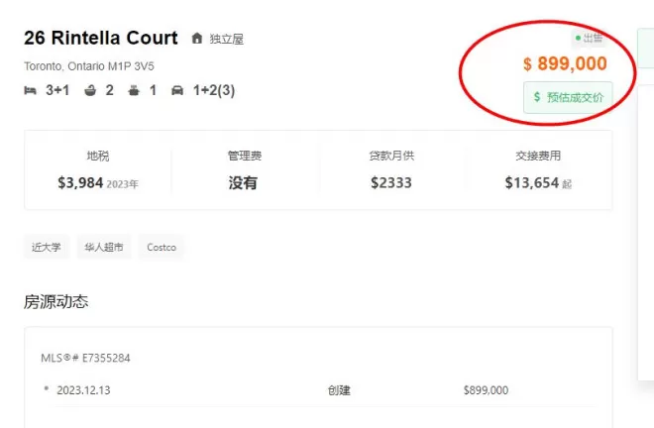Click the 交接费用 $13,654 closing cost cell
This screenshot has height=428, width=654.
(x=538, y=170)
